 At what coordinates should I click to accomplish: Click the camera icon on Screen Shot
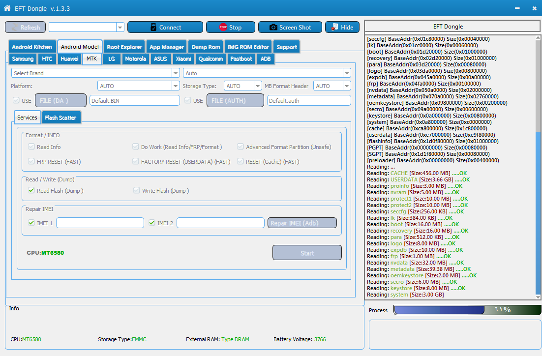pyautogui.click(x=273, y=27)
